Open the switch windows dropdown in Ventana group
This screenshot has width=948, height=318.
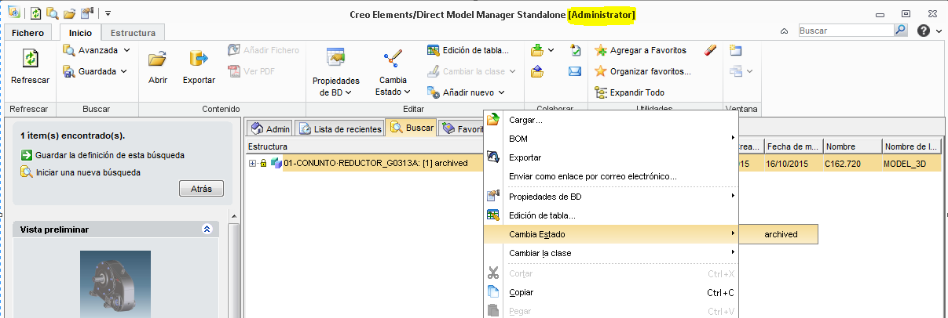[741, 71]
